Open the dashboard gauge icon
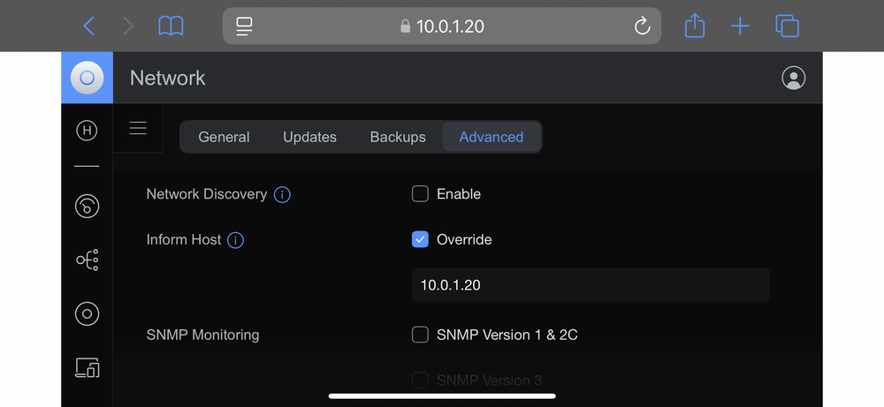The image size is (884, 407). pyautogui.click(x=87, y=206)
